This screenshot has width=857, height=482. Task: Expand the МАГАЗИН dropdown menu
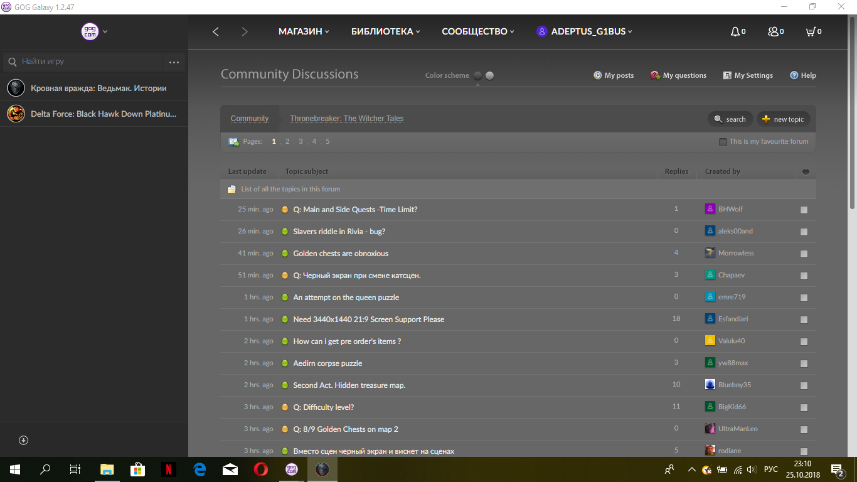[304, 31]
